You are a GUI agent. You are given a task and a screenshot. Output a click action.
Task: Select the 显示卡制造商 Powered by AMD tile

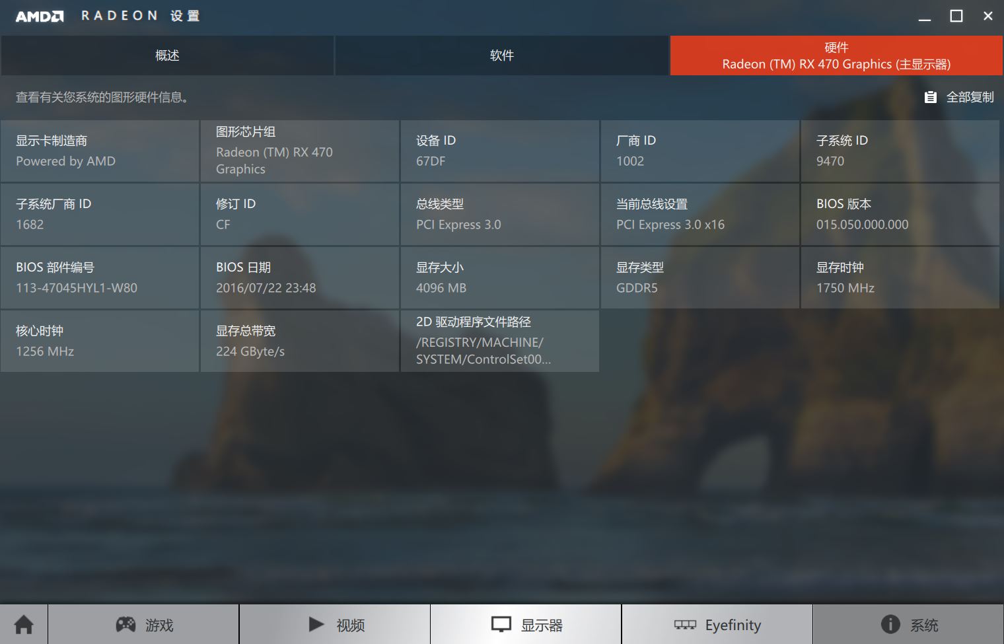tap(100, 151)
